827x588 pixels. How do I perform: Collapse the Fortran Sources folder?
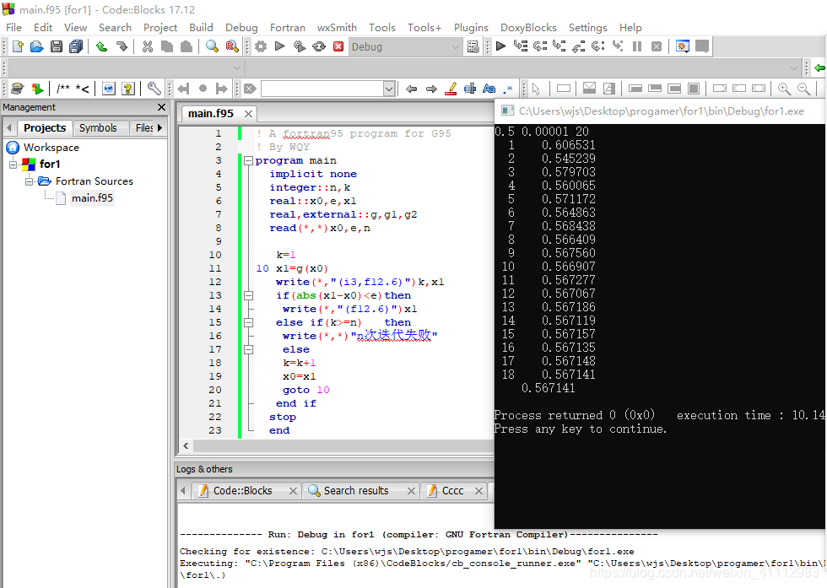coord(29,181)
